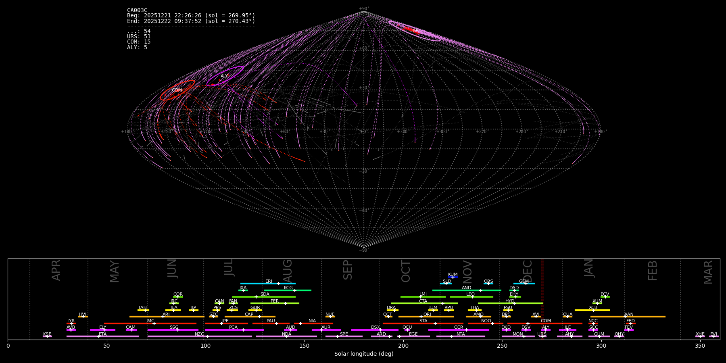Click the NTA shower label in timeline

(x=461, y=334)
